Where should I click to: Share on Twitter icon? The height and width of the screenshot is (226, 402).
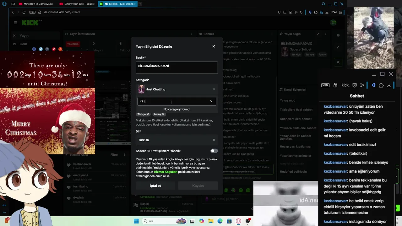pos(41,49)
